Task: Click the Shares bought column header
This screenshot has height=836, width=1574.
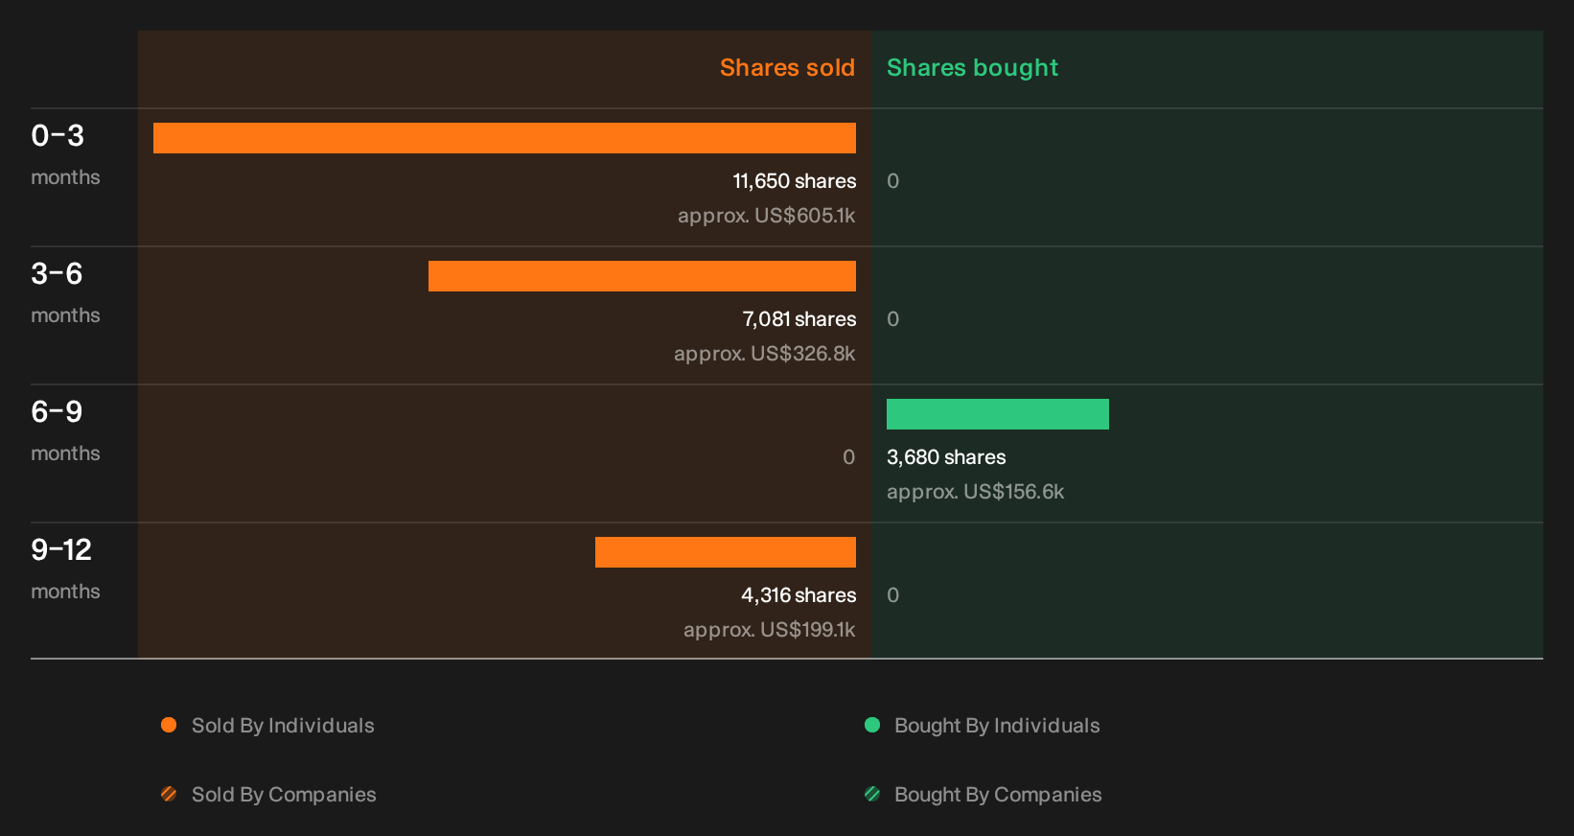Action: tap(972, 68)
